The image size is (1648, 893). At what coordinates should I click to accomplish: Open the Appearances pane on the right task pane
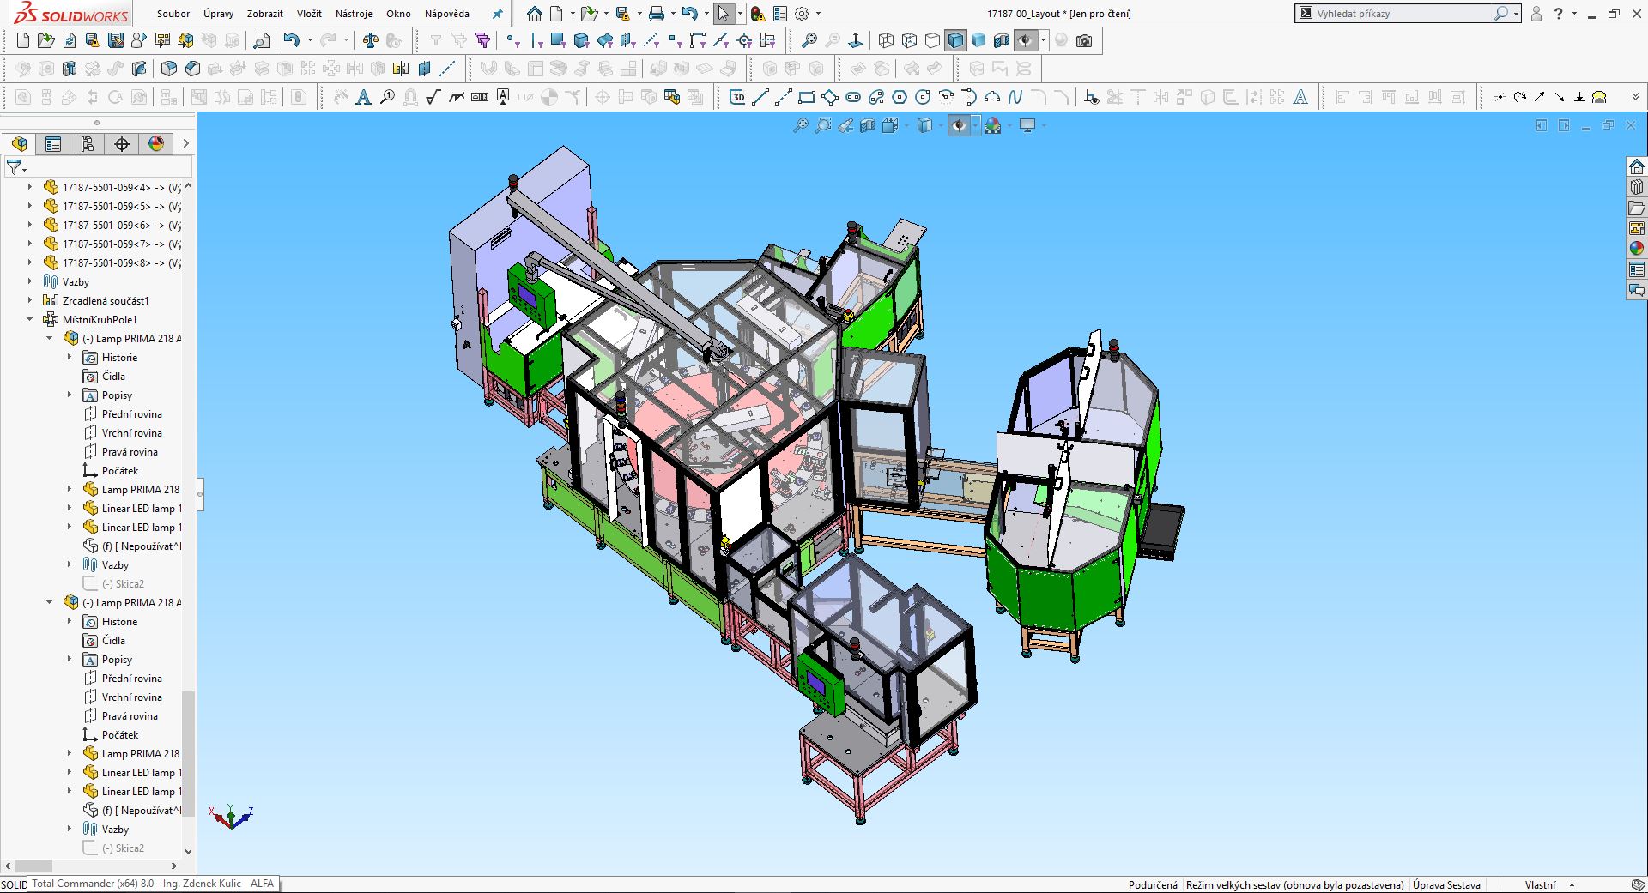(1637, 249)
